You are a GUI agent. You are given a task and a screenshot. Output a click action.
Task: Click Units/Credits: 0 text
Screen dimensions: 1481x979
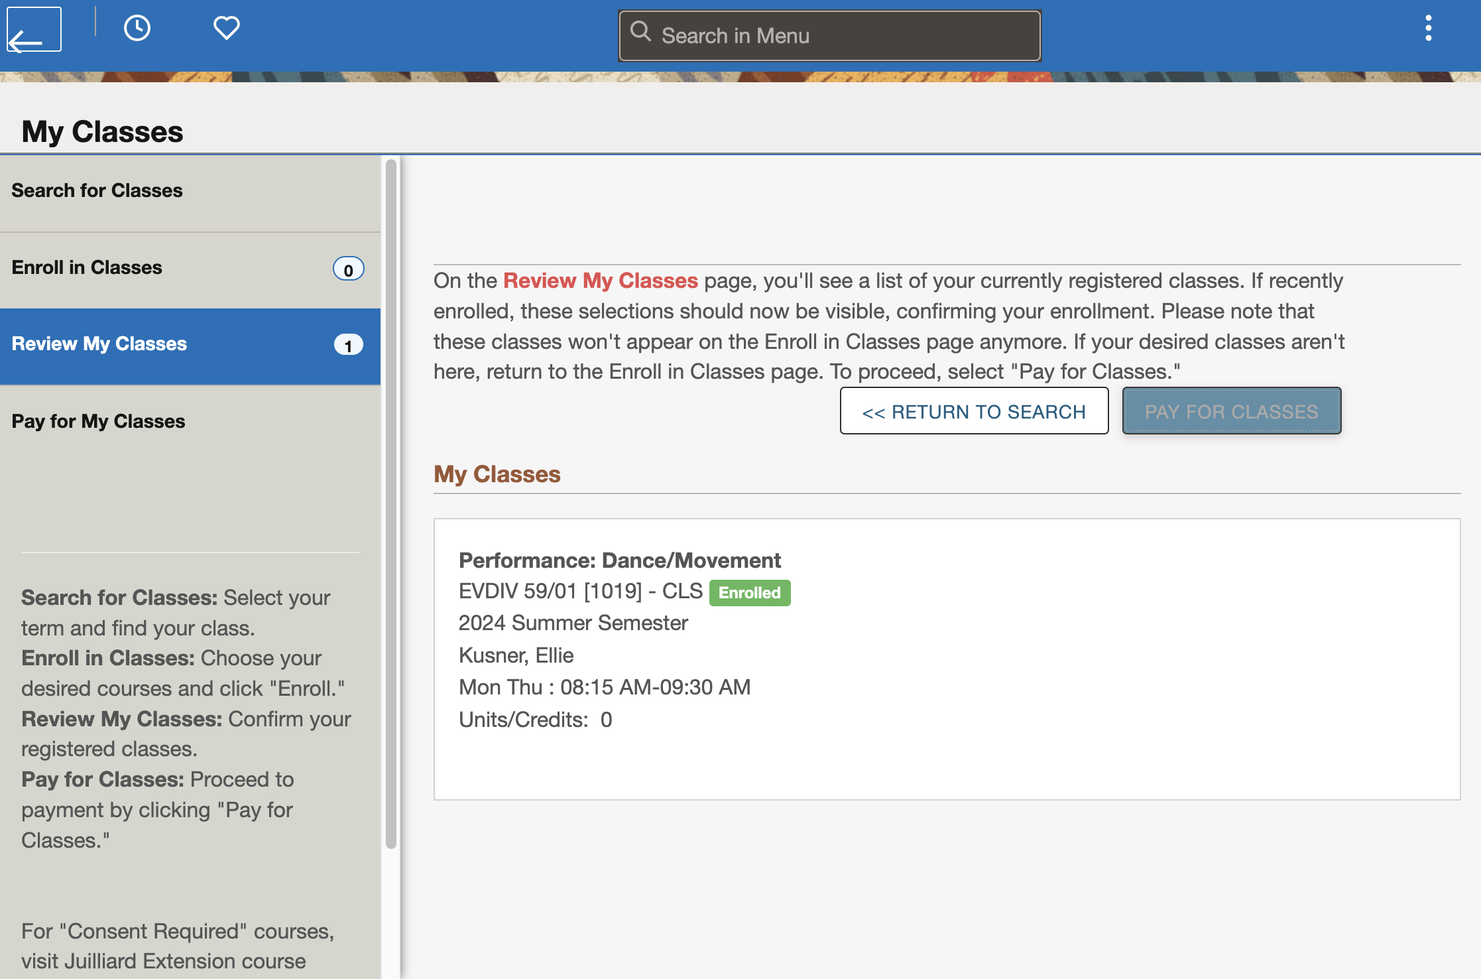[535, 720]
